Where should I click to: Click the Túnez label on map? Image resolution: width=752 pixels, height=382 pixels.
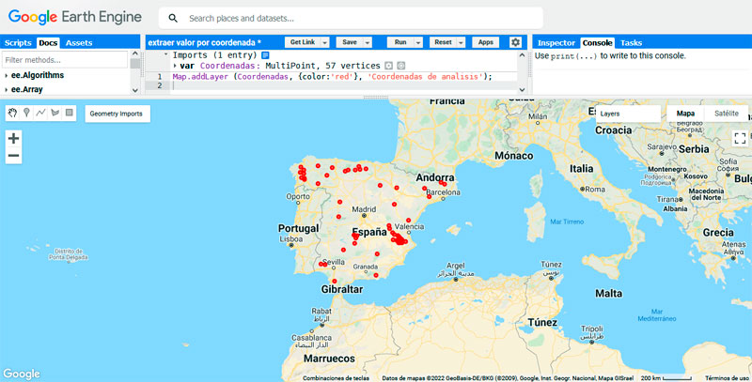[x=542, y=322]
